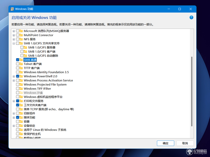This screenshot has width=210, height=157.
Task: Click the folder icon beside 容器
Action: click(x=21, y=122)
